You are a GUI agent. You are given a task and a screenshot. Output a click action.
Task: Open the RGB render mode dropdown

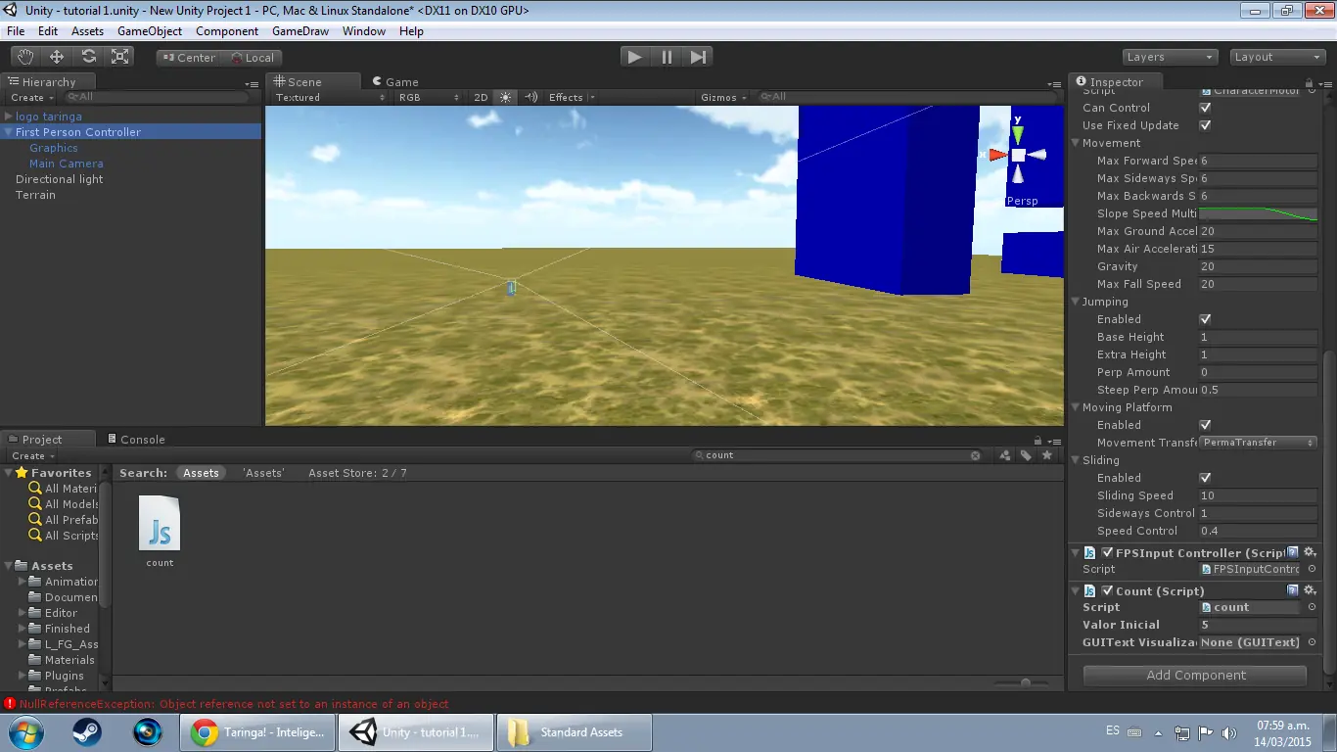(x=429, y=97)
